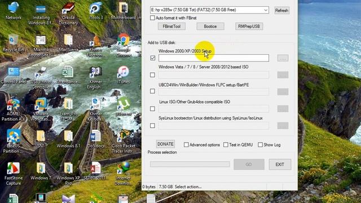This screenshot has height=203, width=361.
Task: Click the Windows 2000/XP/2003 Setup path field
Action: tap(214, 58)
